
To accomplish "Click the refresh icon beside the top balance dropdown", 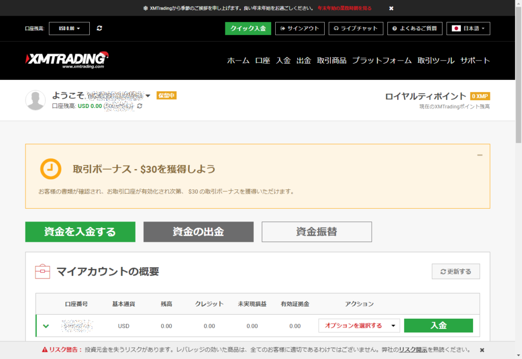I will 99,28.
